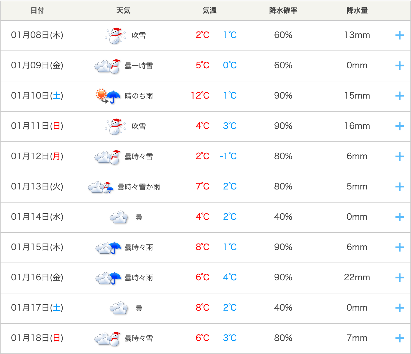Click the cloud icon for 01月14日
This screenshot has height=354, width=411.
[119, 217]
